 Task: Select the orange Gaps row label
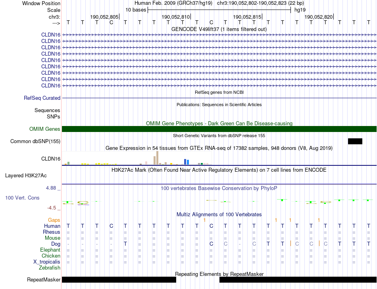[x=54, y=220]
